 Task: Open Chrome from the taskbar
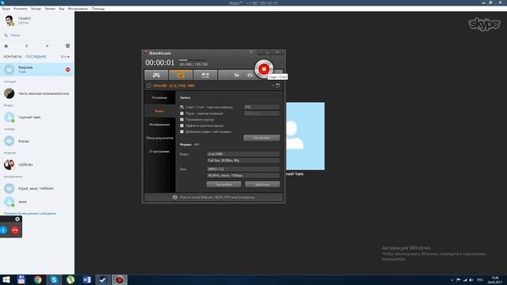click(x=37, y=279)
